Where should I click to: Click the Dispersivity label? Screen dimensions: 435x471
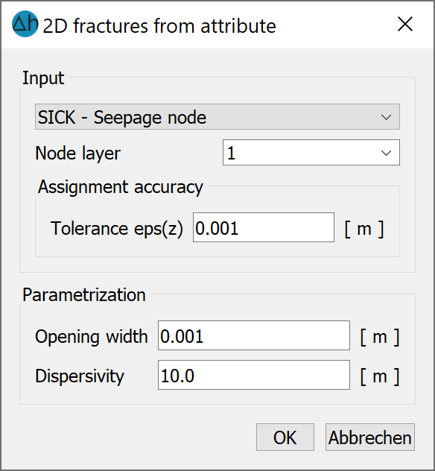click(80, 376)
